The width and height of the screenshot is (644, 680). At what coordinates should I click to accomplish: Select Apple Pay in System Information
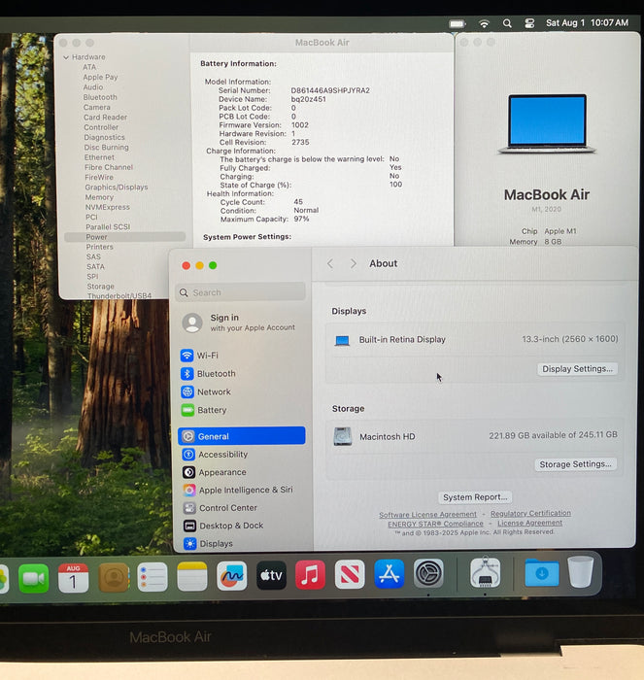[x=100, y=77]
